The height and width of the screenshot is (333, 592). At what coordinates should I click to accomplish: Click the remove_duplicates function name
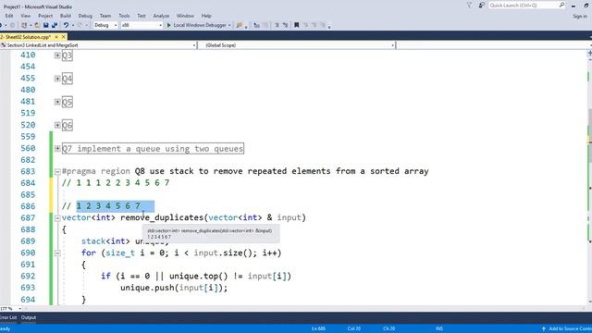point(162,218)
